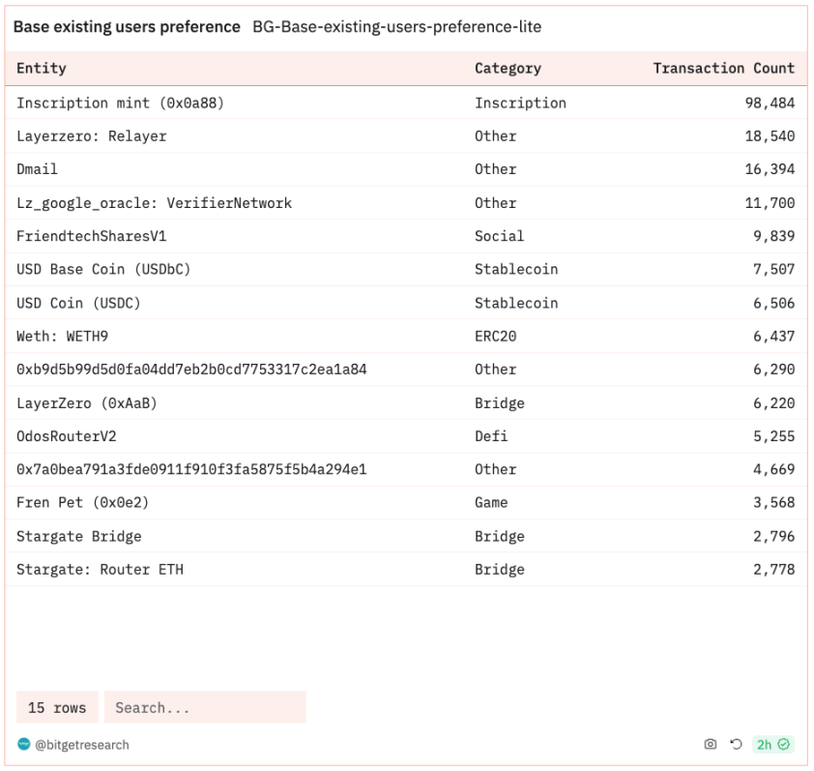814x771 pixels.
Task: Sort by the Entity column header
Action: point(42,68)
